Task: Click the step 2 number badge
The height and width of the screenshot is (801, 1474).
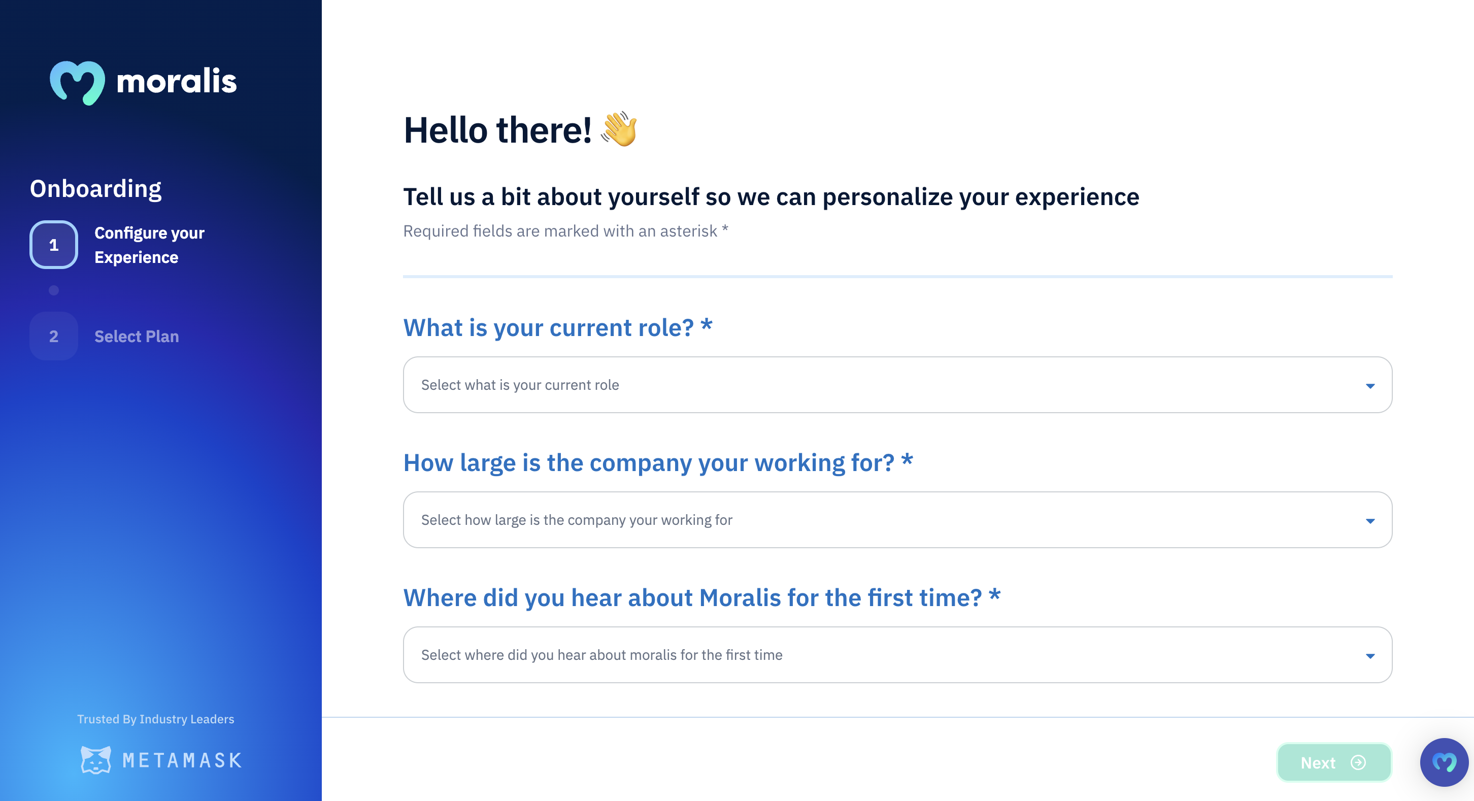Action: coord(54,337)
